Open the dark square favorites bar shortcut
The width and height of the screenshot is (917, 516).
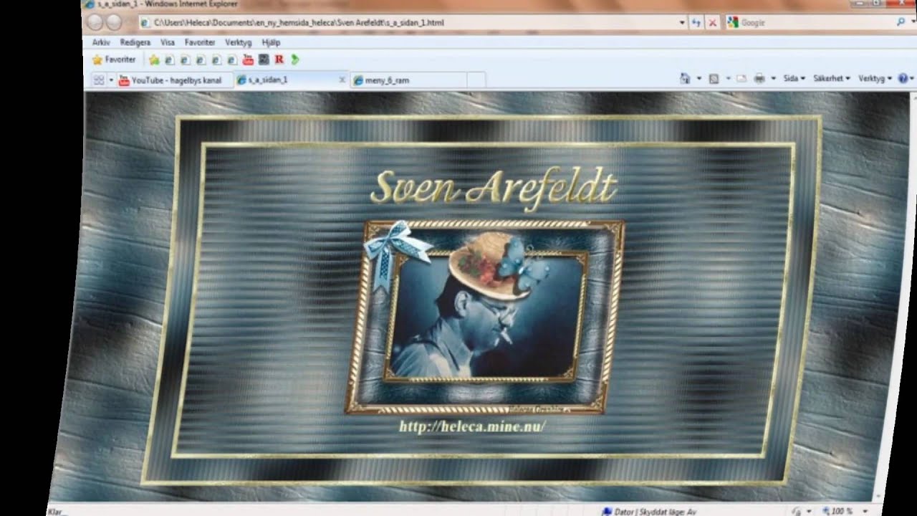tap(264, 59)
